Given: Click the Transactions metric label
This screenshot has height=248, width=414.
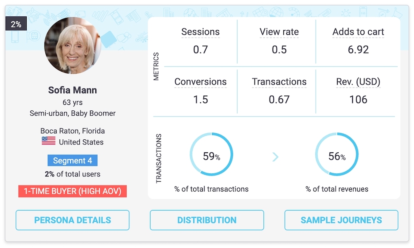Looking at the screenshot, I should (x=279, y=82).
